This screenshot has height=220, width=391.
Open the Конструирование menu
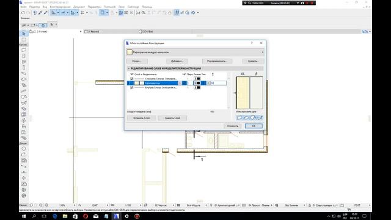[60, 7]
